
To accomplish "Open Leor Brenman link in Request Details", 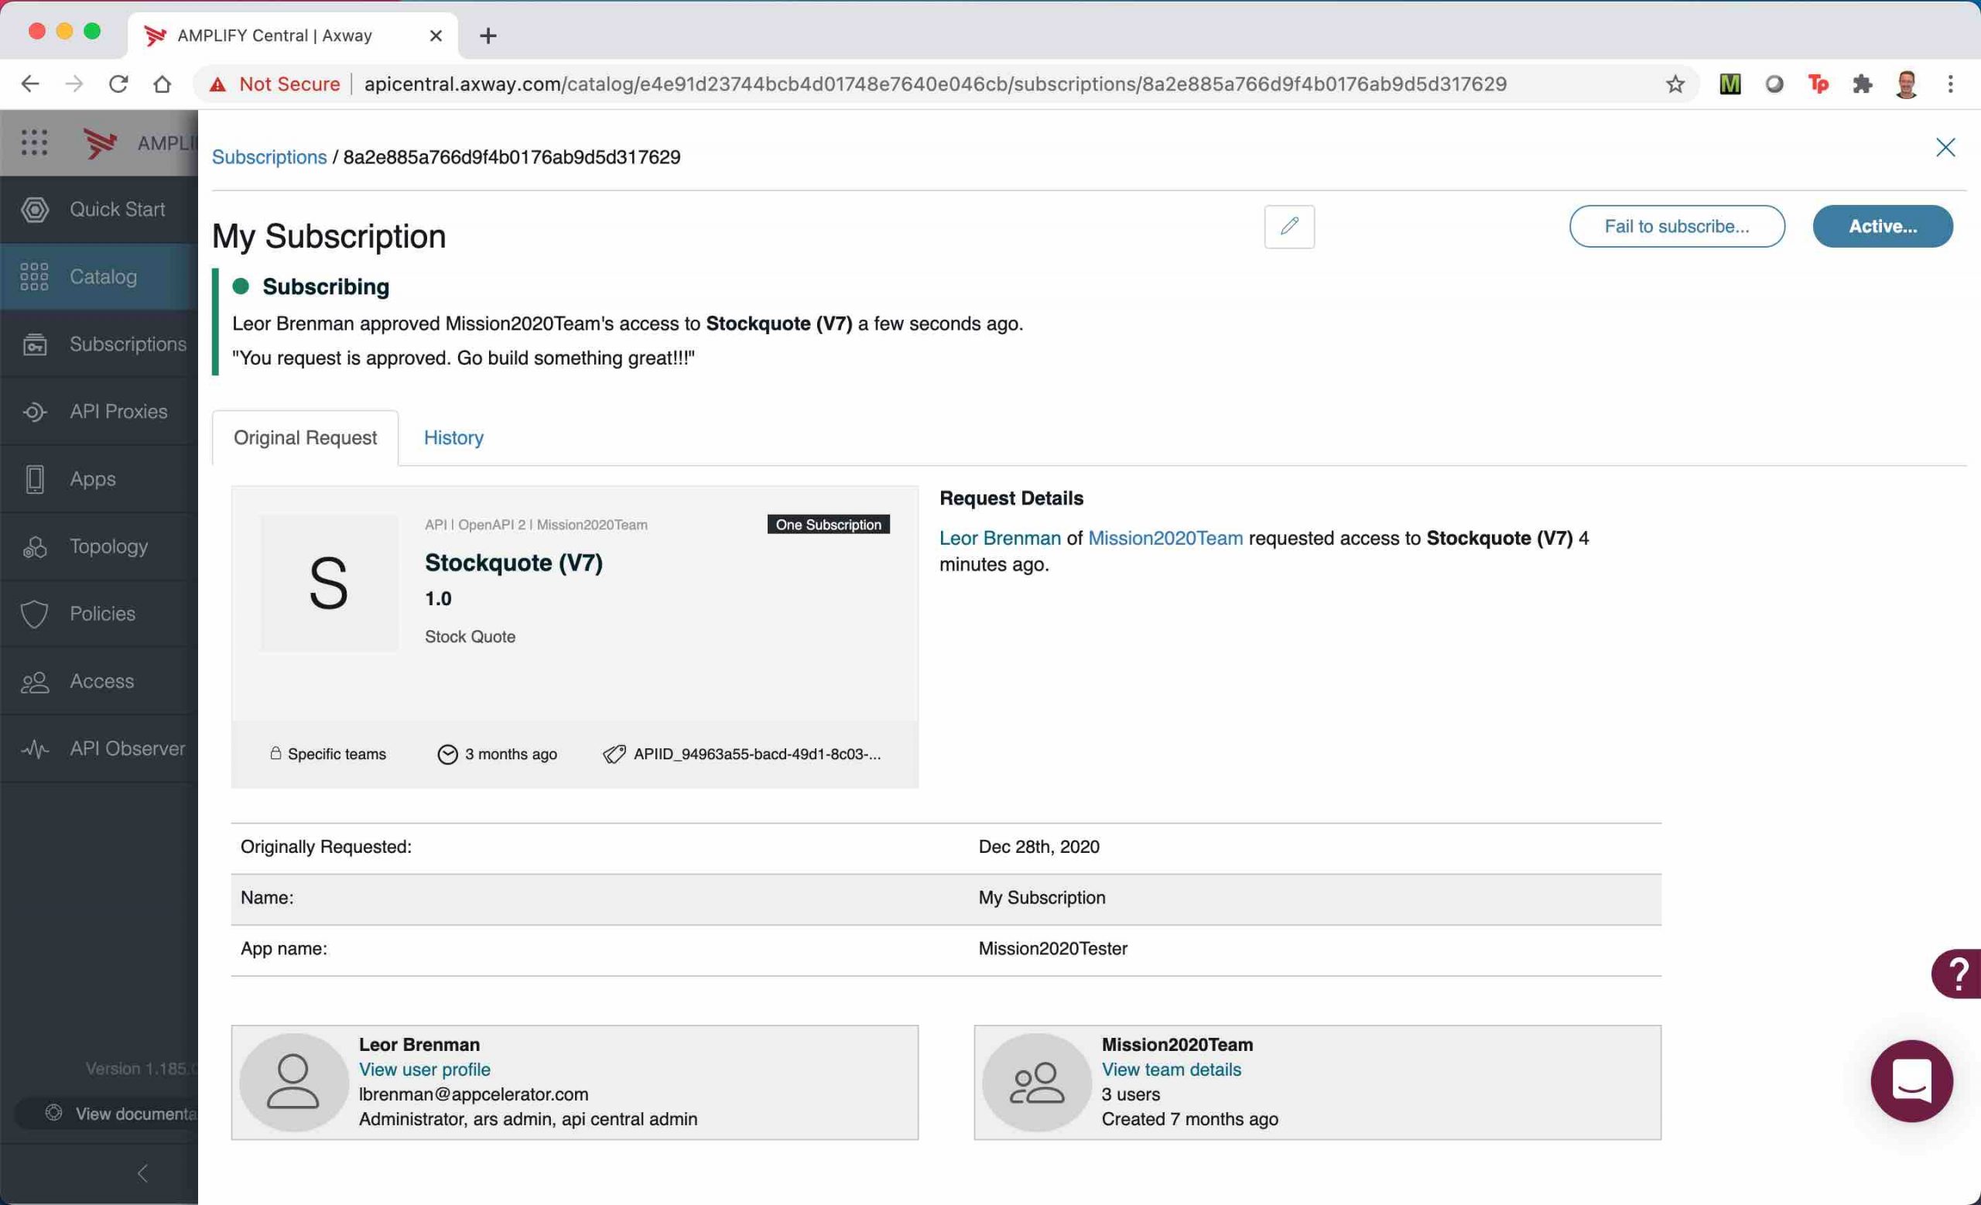I will pyautogui.click(x=1000, y=538).
